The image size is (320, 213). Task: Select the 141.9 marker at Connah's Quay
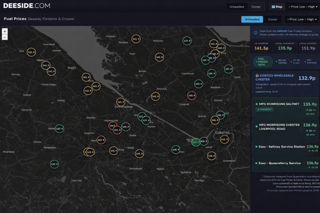(x=121, y=102)
